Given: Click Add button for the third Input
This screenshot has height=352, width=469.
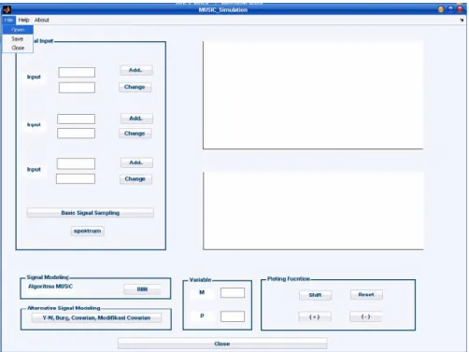Looking at the screenshot, I should click(136, 162).
